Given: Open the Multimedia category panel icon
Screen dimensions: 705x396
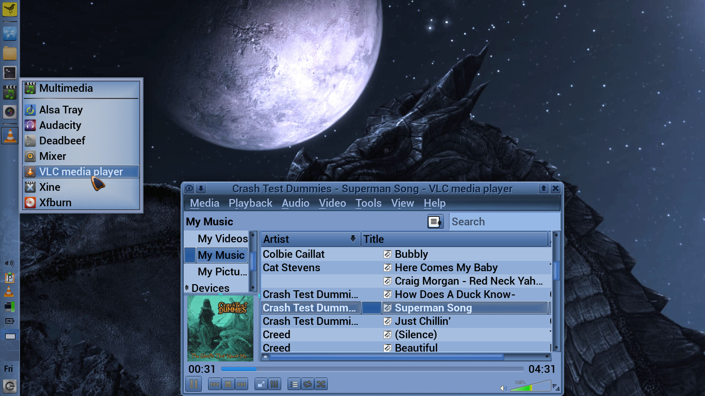Looking at the screenshot, I should click(10, 93).
